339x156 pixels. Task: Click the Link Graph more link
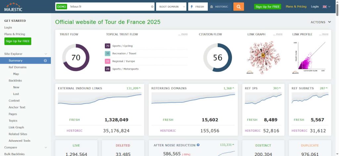click(278, 34)
